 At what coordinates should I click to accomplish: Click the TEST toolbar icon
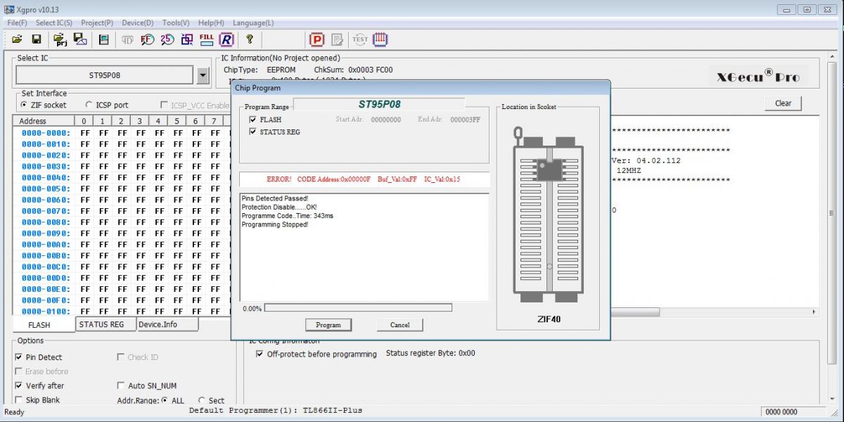[359, 39]
